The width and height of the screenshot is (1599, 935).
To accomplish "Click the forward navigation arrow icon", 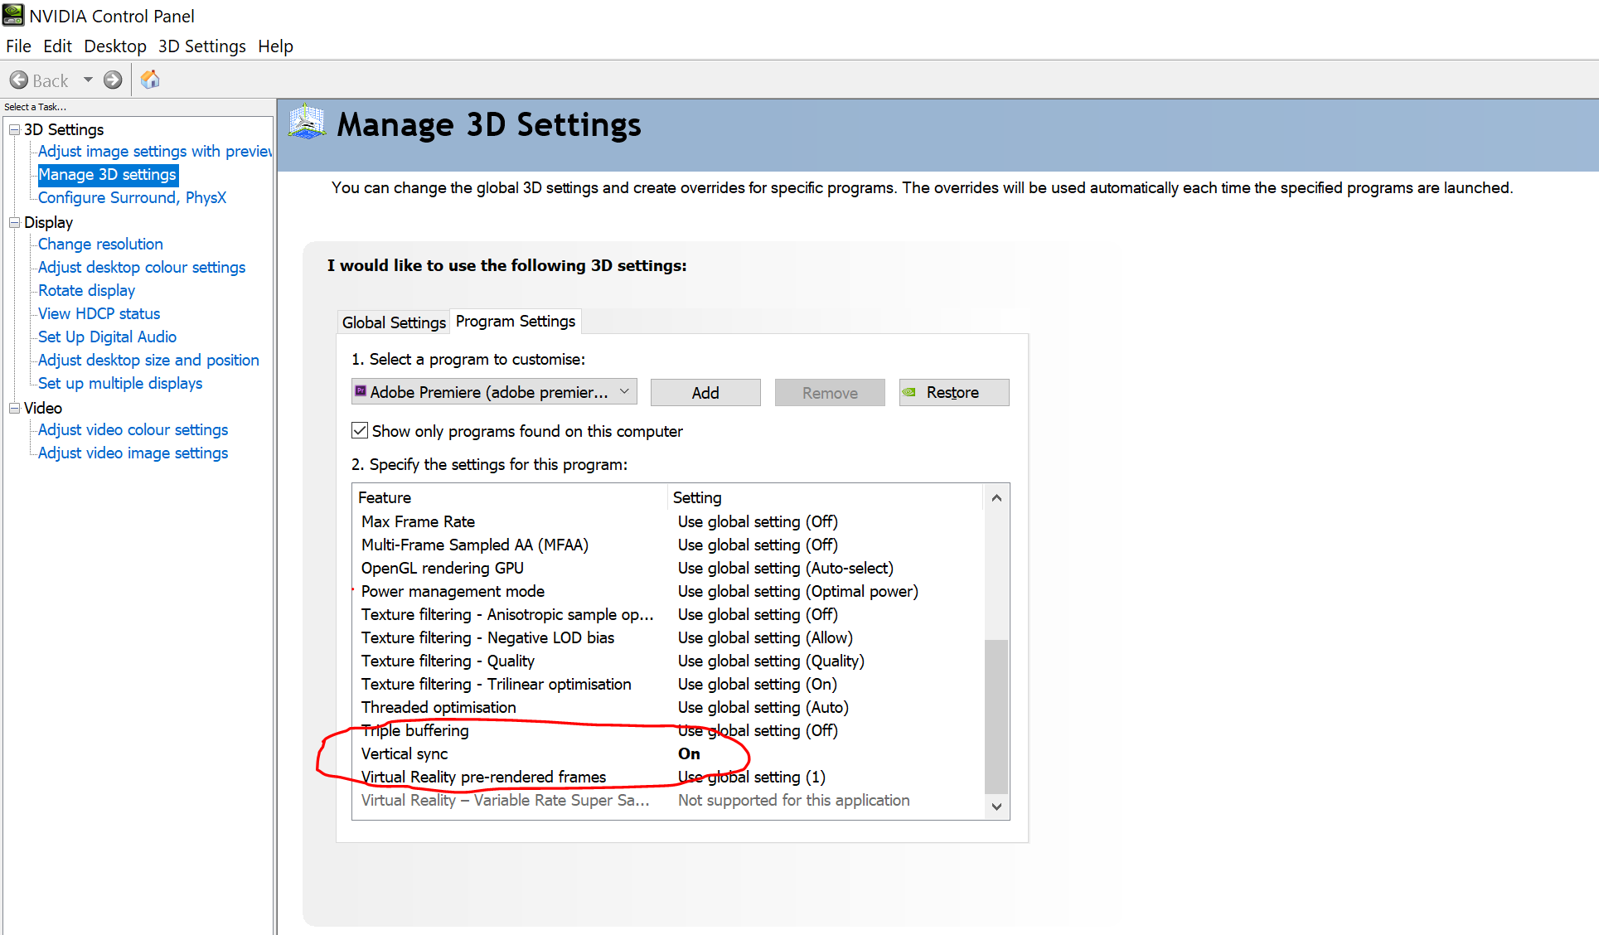I will [x=113, y=80].
